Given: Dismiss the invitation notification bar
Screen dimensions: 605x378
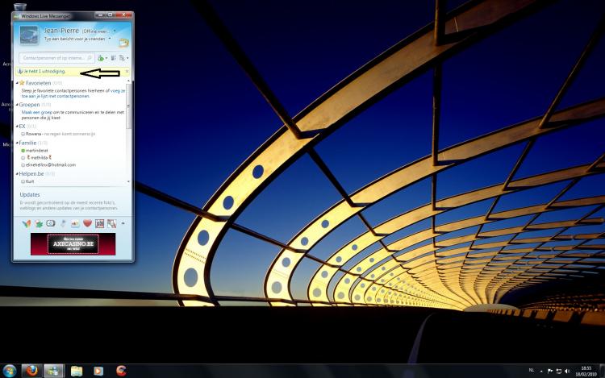Looking at the screenshot, I should (127, 71).
